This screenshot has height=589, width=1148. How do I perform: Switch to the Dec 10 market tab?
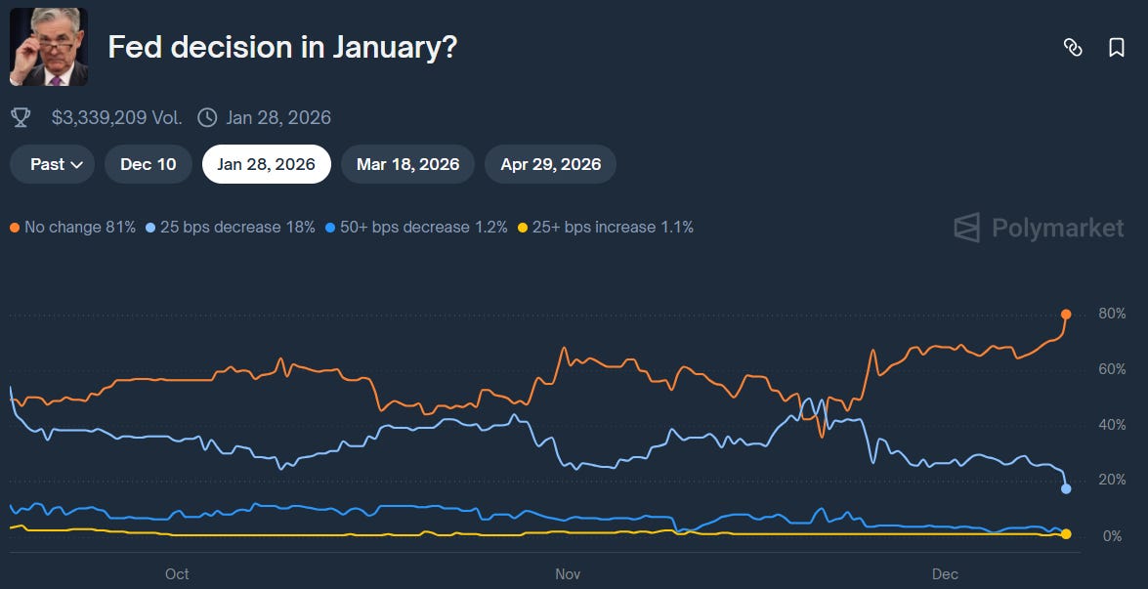[148, 164]
